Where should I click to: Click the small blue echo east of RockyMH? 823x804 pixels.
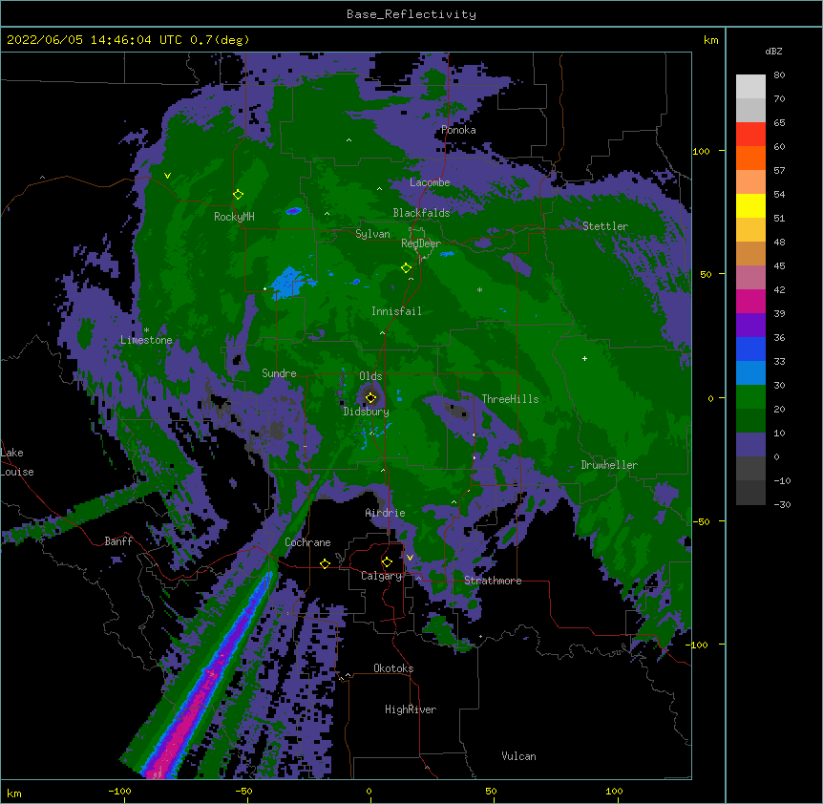293,211
